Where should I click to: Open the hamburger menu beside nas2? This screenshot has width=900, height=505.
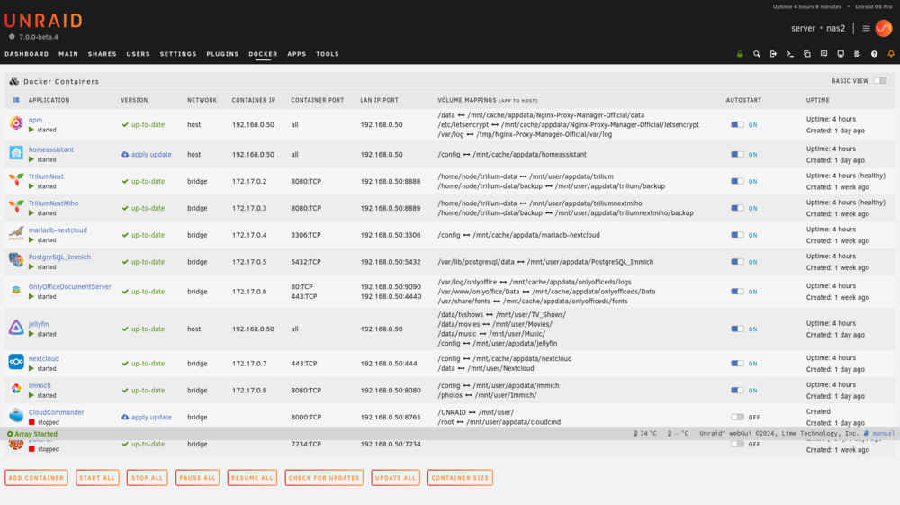coord(866,28)
